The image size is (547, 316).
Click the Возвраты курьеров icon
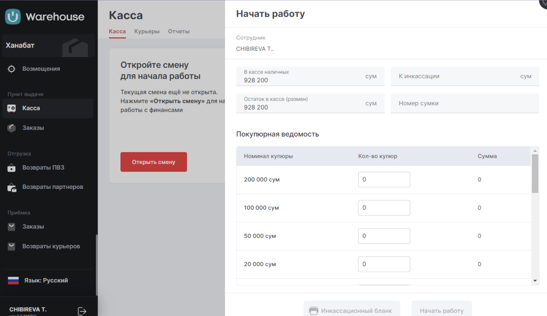click(12, 247)
